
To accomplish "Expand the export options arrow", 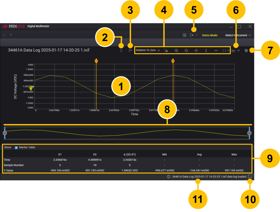I will (x=196, y=35).
